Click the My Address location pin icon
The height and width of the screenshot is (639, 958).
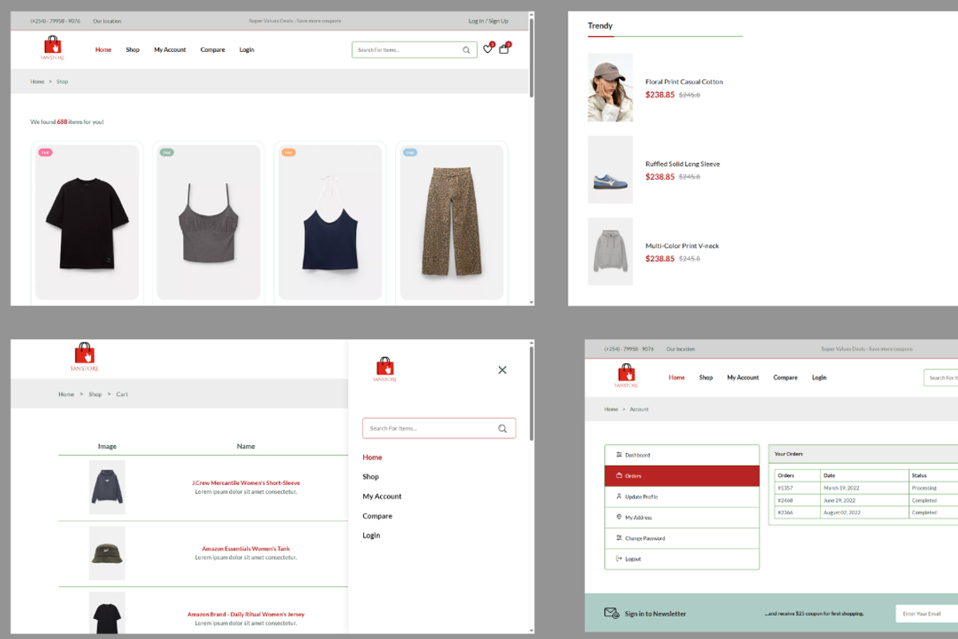point(619,517)
